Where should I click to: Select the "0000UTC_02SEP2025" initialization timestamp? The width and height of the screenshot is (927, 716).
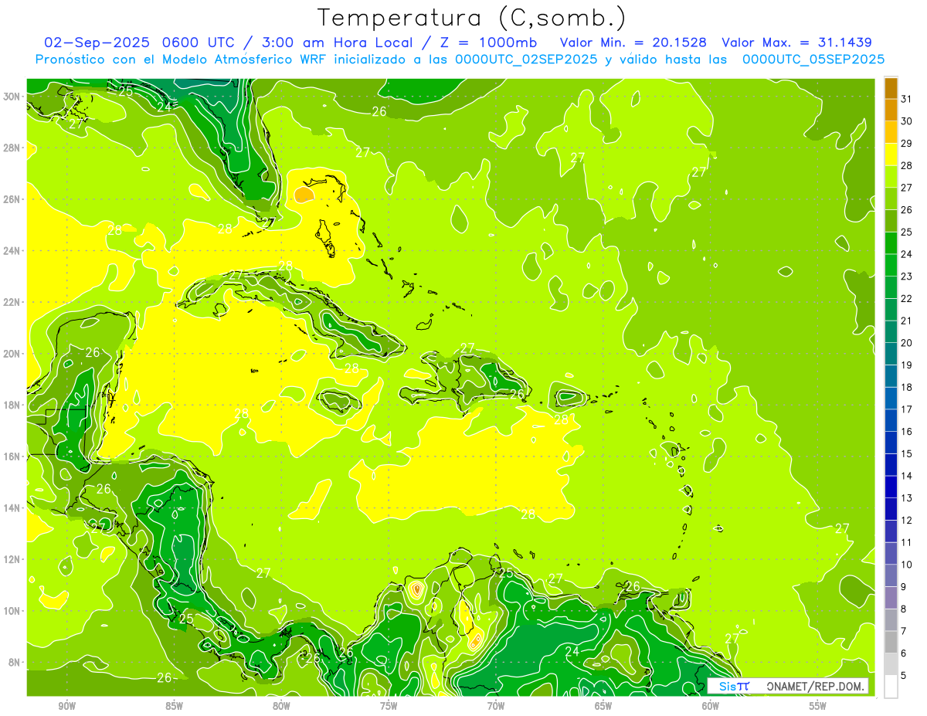click(526, 59)
